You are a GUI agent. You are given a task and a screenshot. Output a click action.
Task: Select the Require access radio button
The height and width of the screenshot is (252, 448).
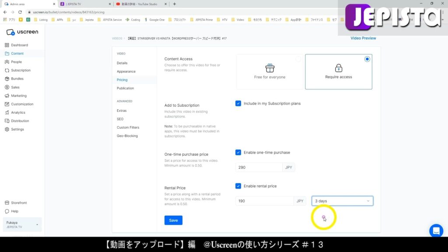[367, 59]
